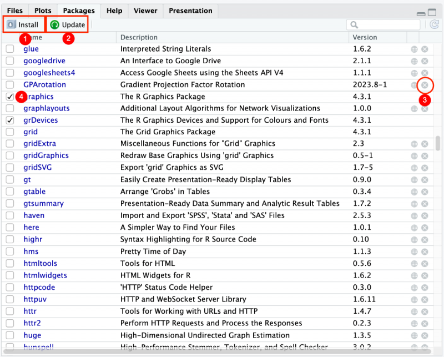The height and width of the screenshot is (357, 444).
Task: Remove huge package x icon
Action: pos(425,335)
